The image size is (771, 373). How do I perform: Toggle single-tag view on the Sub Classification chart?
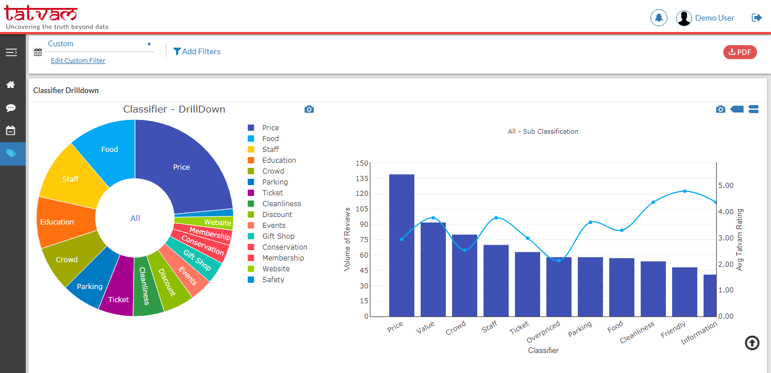(x=737, y=109)
